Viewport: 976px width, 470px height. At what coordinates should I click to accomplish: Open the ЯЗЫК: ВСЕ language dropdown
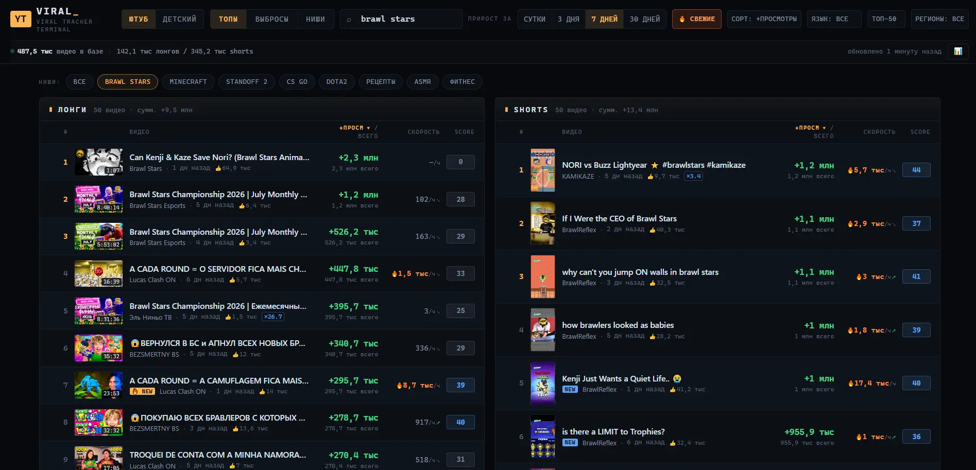coord(834,19)
